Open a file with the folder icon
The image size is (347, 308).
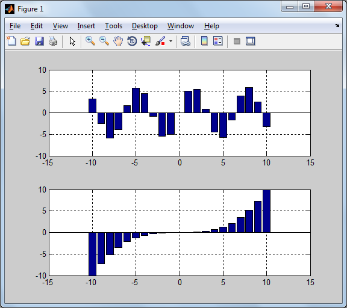25,41
